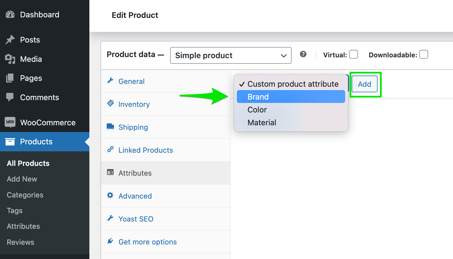Click the Add attribute button

[364, 84]
